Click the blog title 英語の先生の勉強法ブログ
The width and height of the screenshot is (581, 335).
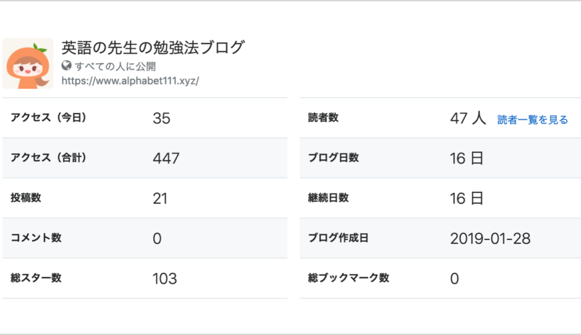pos(153,48)
